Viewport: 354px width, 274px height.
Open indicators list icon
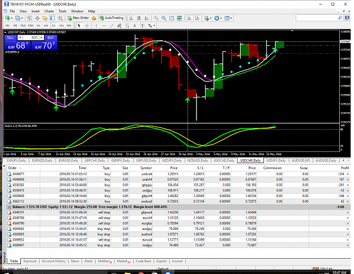(207, 18)
